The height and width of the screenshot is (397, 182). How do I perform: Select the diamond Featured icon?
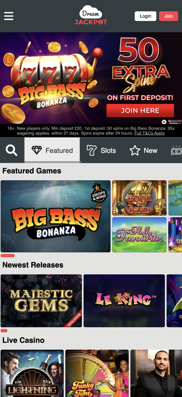37,150
